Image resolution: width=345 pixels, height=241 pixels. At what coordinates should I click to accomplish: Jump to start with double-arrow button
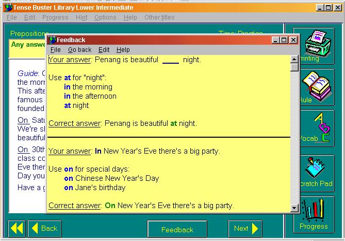click(x=17, y=228)
